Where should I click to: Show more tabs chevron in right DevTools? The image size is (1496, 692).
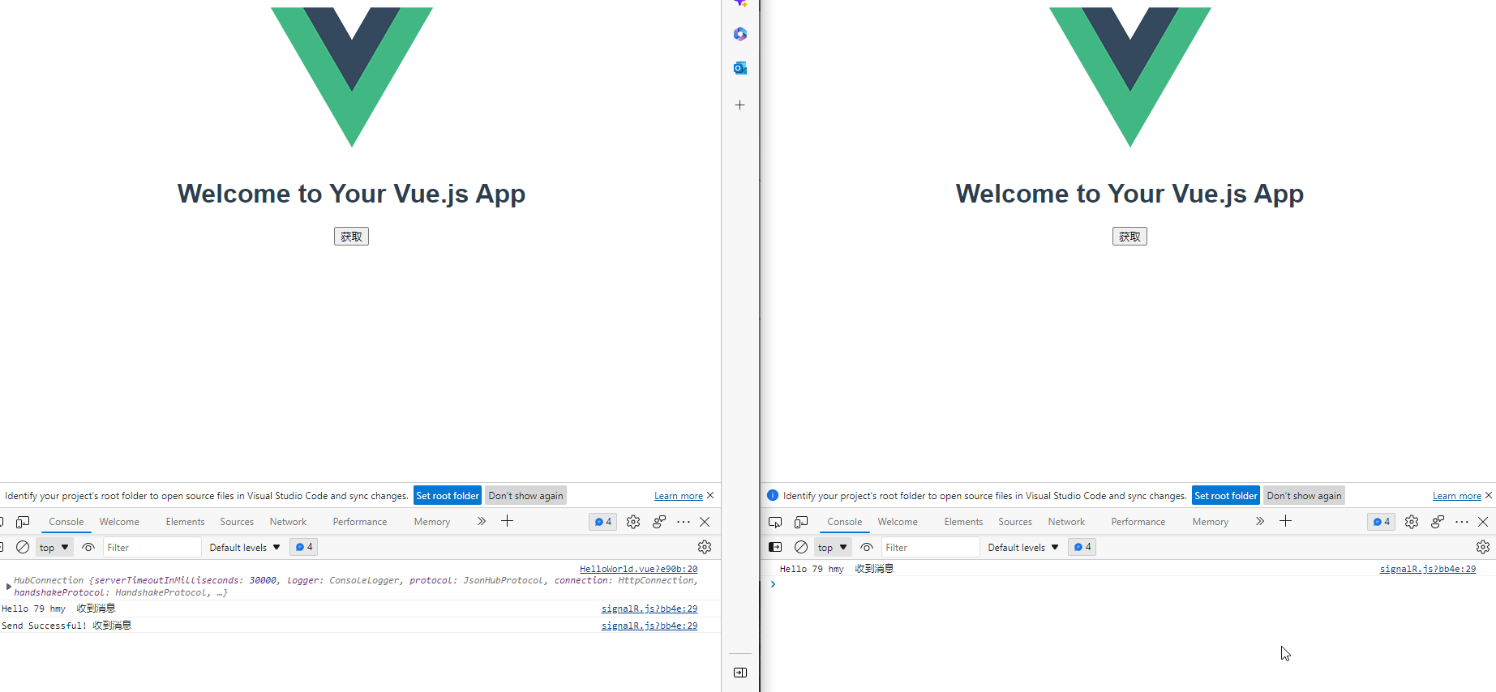tap(1260, 521)
